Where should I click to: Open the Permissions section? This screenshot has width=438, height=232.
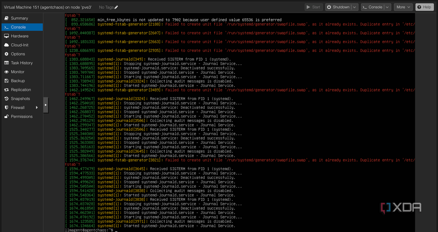(x=22, y=116)
